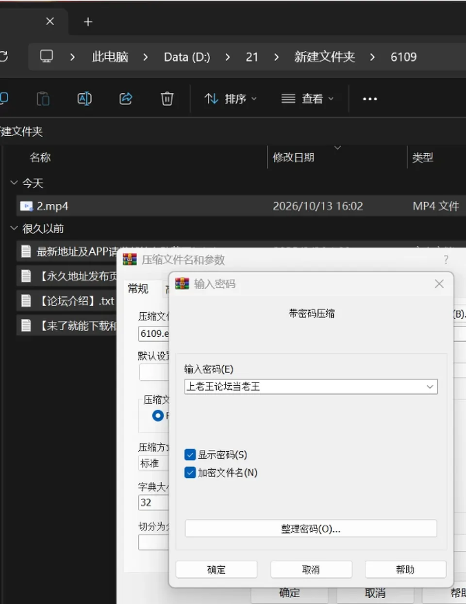Sort by the 修改日期 column header

(x=294, y=157)
